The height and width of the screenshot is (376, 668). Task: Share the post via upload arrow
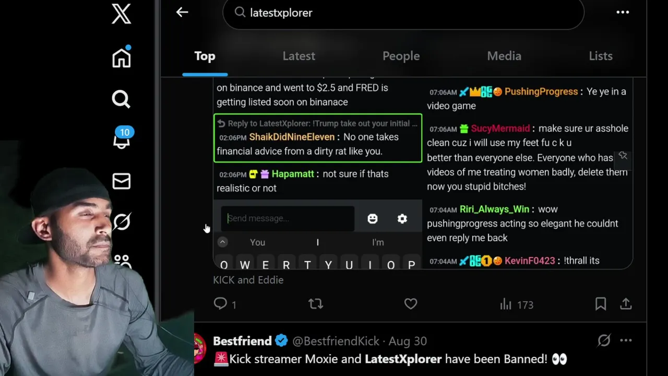pyautogui.click(x=626, y=304)
